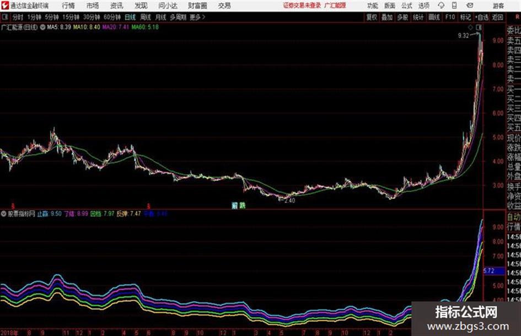Click the 2018年 label on time axis
Image resolution: width=521 pixels, height=336 pixels.
9,333
